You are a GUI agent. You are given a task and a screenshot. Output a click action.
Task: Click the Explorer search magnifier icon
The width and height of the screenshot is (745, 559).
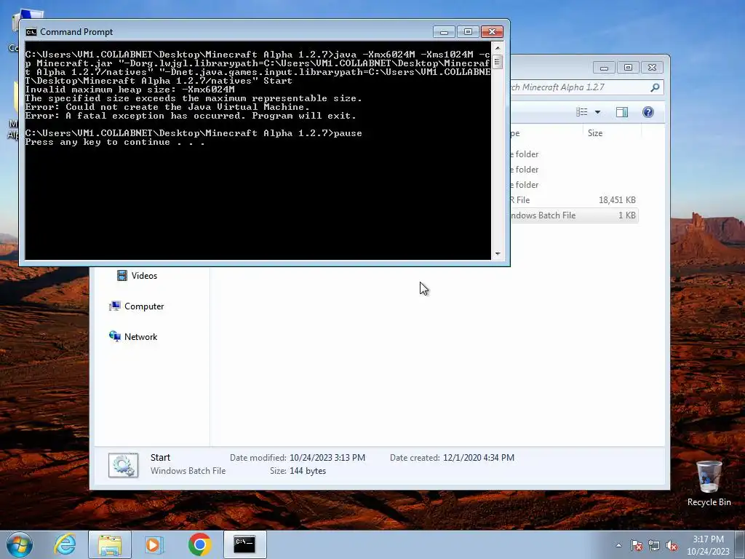coord(656,87)
